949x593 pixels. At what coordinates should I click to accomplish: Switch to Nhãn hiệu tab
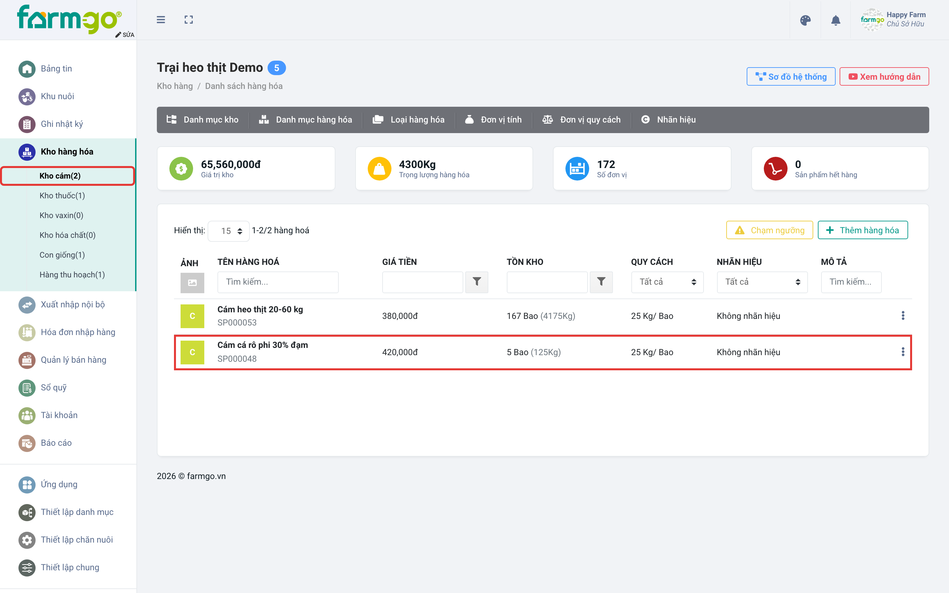pos(669,120)
